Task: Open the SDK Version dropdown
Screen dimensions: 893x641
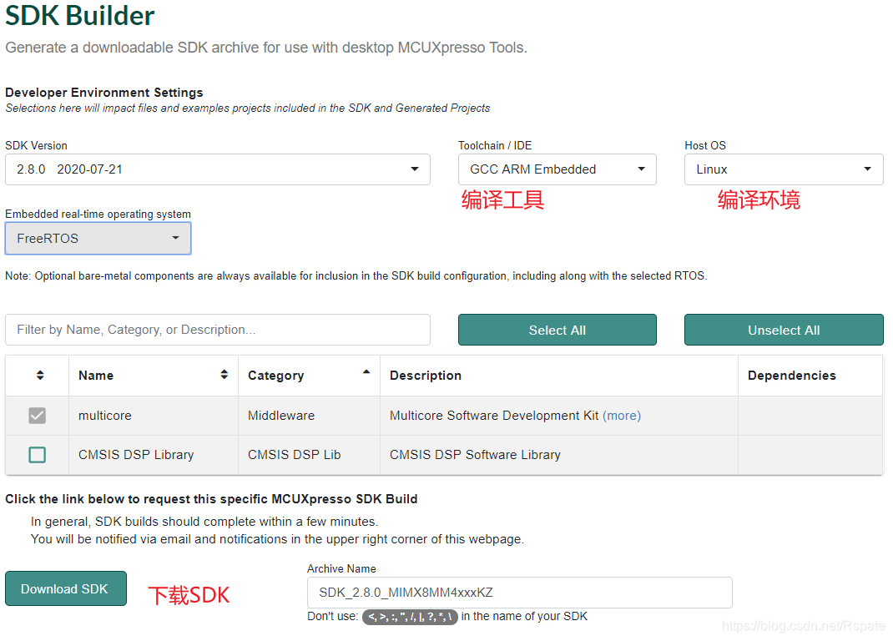Action: click(x=218, y=169)
